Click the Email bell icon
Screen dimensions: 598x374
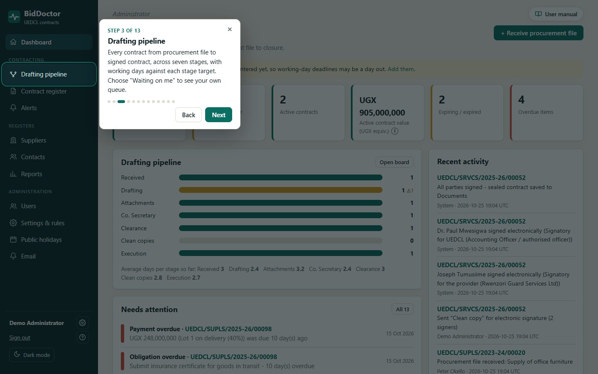click(13, 256)
